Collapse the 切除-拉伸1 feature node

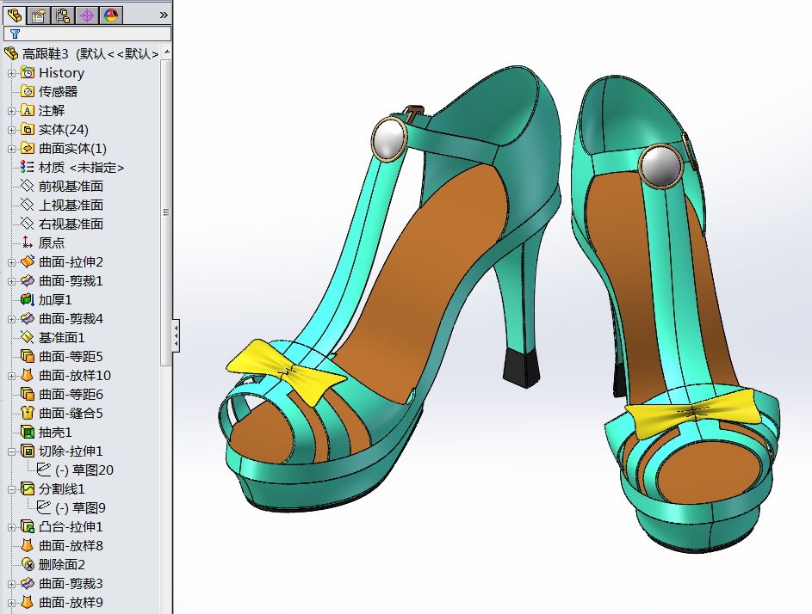tap(12, 451)
